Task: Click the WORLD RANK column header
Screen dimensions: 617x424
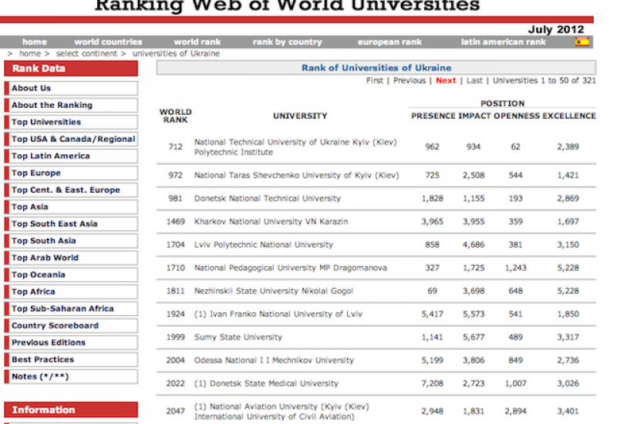Action: pos(175,116)
